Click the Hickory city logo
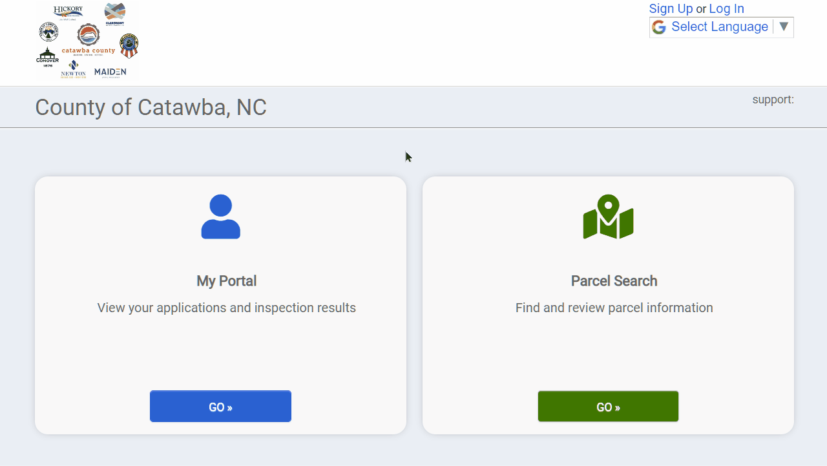827x466 pixels. (68, 11)
